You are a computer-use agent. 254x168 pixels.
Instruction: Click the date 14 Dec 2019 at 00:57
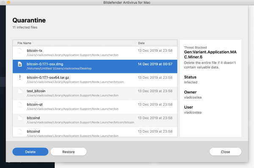[x=155, y=64]
